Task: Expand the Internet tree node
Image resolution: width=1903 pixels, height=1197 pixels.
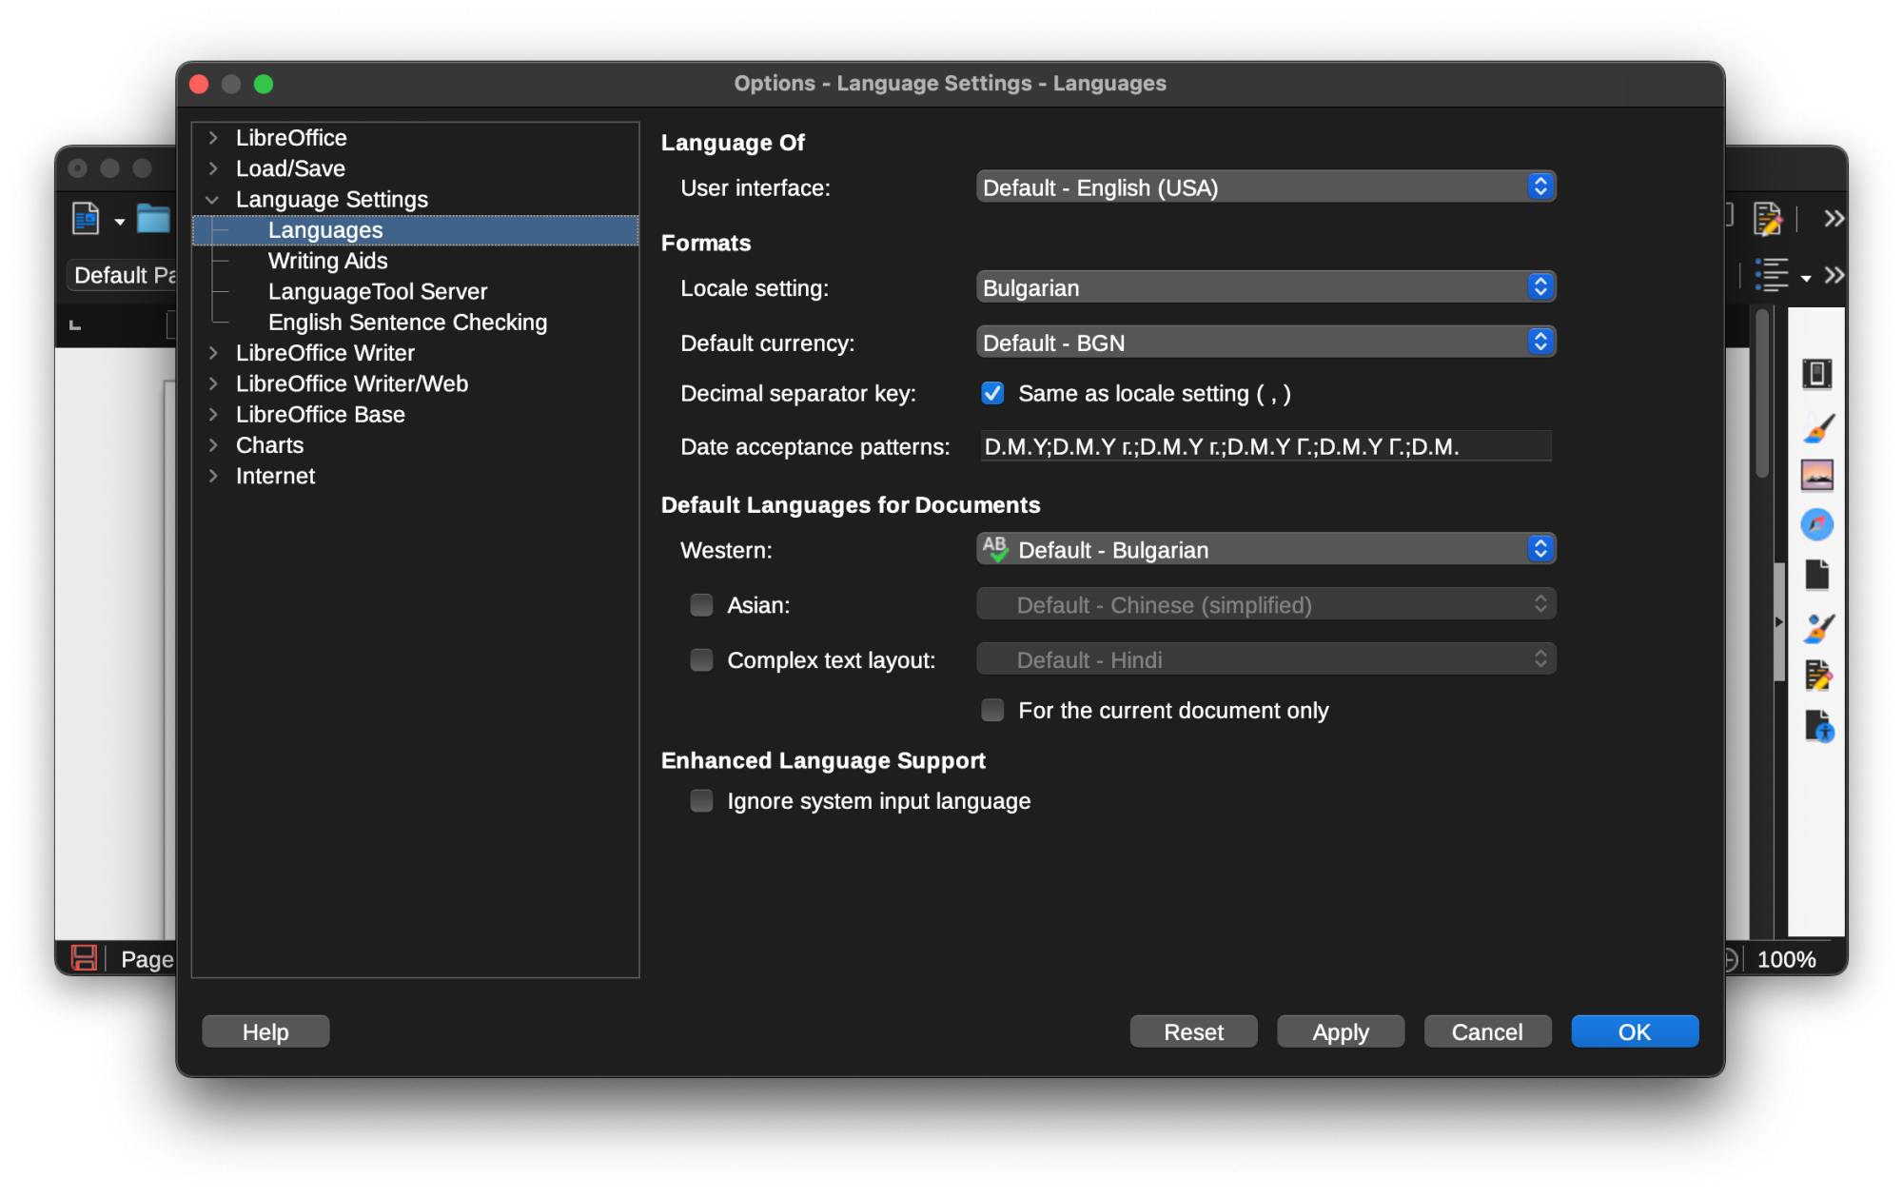Action: pyautogui.click(x=213, y=476)
